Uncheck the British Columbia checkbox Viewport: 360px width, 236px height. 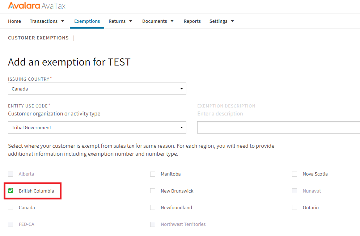(x=10, y=191)
